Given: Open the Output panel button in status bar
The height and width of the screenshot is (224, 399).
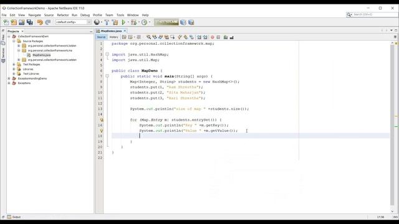Looking at the screenshot, I should tap(14, 217).
